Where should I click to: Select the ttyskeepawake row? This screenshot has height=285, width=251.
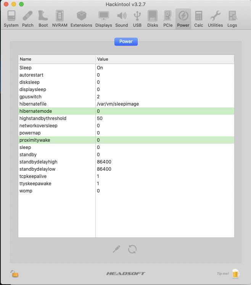pyautogui.click(x=126, y=184)
